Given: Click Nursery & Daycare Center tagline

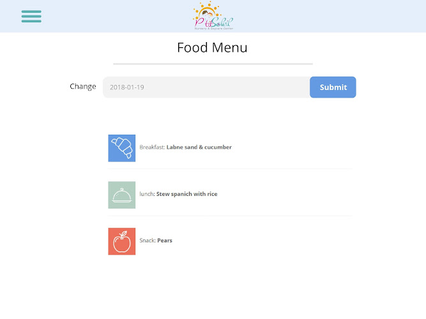Looking at the screenshot, I should (214, 29).
